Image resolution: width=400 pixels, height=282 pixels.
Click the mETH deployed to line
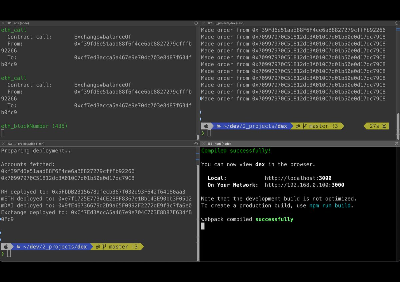click(96, 199)
